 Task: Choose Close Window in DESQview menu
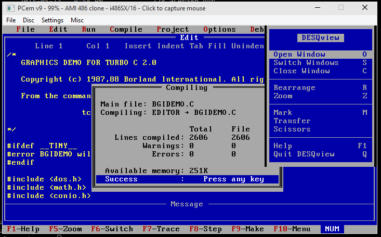tap(321, 71)
